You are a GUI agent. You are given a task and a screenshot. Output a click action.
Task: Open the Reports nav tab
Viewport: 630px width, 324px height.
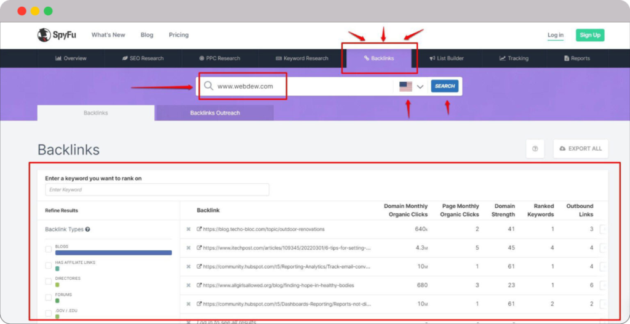[x=577, y=58]
